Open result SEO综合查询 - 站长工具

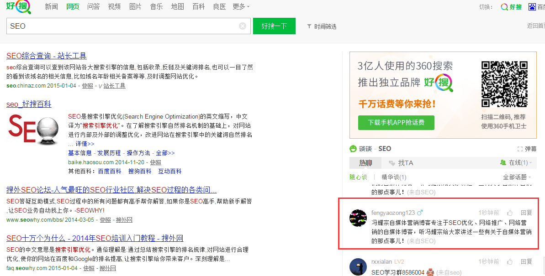[47, 56]
